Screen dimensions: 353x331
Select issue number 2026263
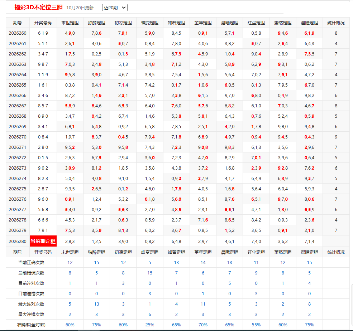click(x=18, y=64)
